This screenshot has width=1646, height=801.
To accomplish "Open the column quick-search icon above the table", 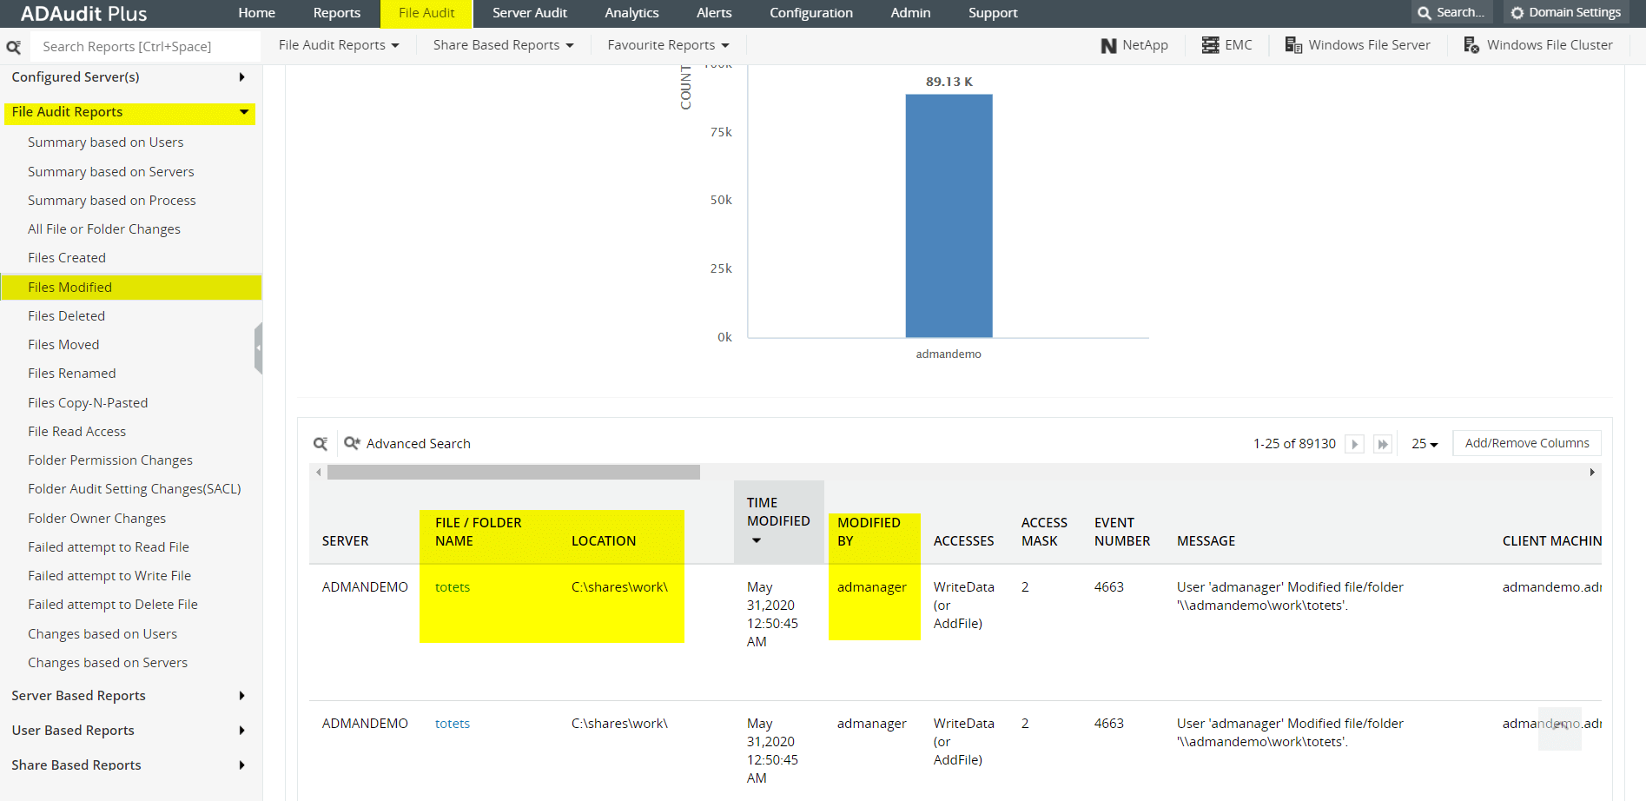I will [x=321, y=443].
